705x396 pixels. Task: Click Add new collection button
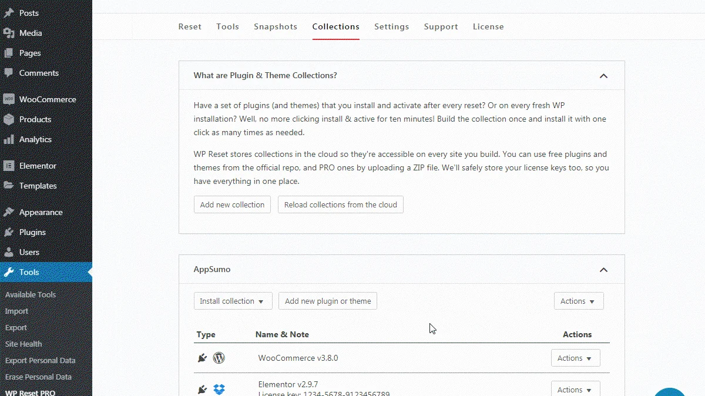(x=232, y=204)
